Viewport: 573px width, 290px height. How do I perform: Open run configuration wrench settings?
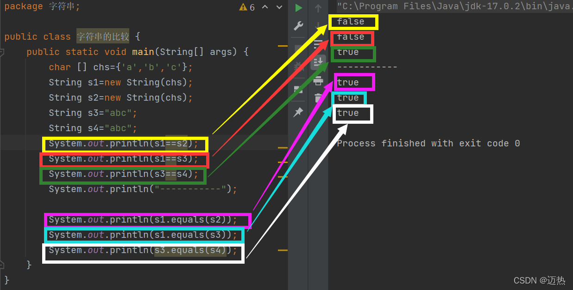click(x=298, y=26)
